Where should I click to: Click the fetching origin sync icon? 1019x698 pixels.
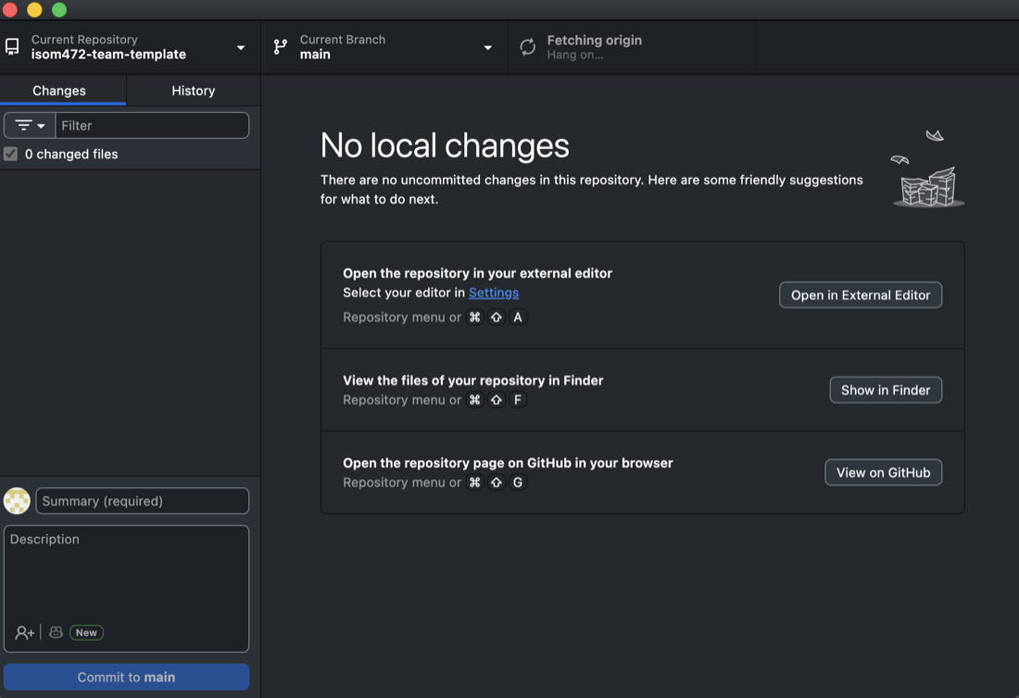point(528,47)
